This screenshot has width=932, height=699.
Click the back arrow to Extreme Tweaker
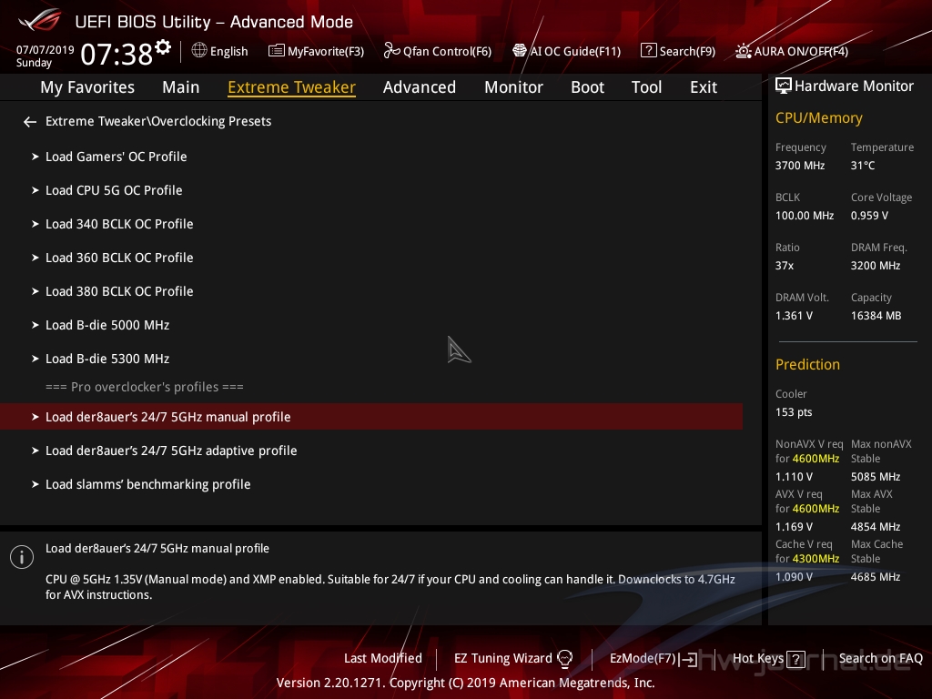[x=30, y=122]
